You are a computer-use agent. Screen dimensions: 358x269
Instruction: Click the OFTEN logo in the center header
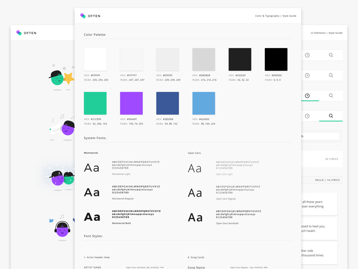click(90, 16)
